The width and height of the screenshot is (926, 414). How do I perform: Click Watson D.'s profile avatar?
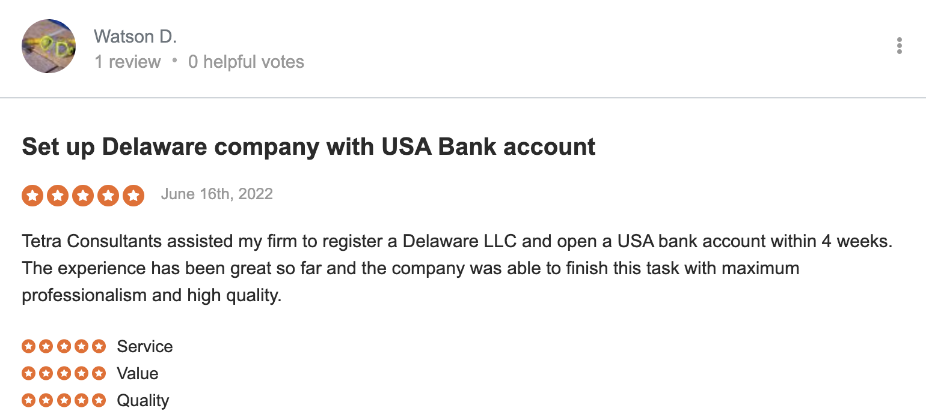pos(49,46)
